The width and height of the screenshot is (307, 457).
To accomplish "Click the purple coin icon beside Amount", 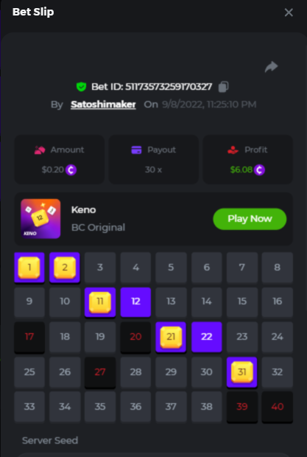I will click(x=71, y=170).
